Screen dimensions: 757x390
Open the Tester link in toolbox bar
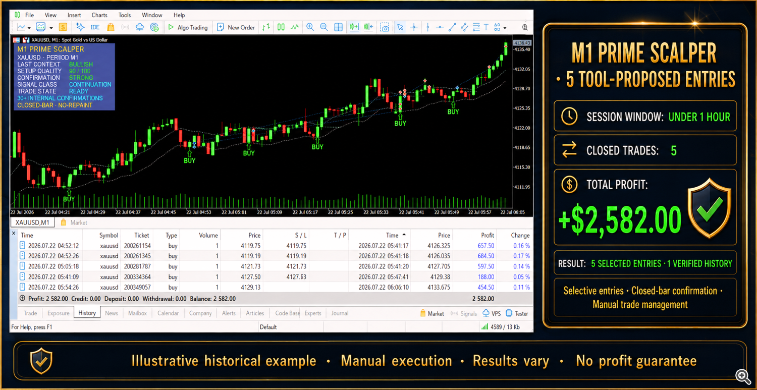517,314
